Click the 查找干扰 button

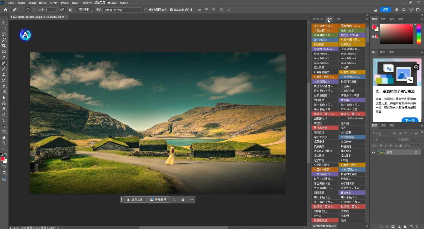click(84, 10)
